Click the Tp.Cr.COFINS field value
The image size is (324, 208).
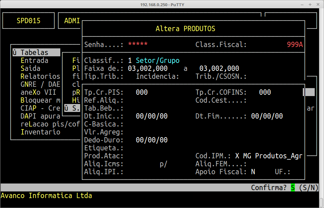click(x=265, y=92)
